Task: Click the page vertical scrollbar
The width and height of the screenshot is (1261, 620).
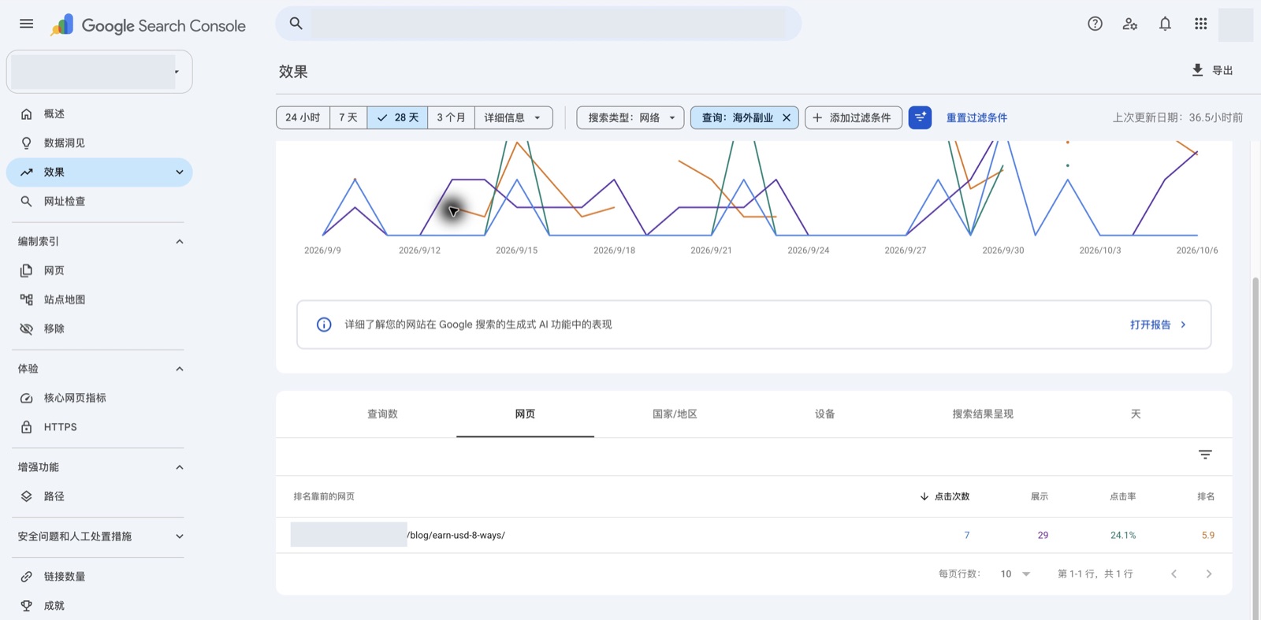Action: tap(1255, 447)
